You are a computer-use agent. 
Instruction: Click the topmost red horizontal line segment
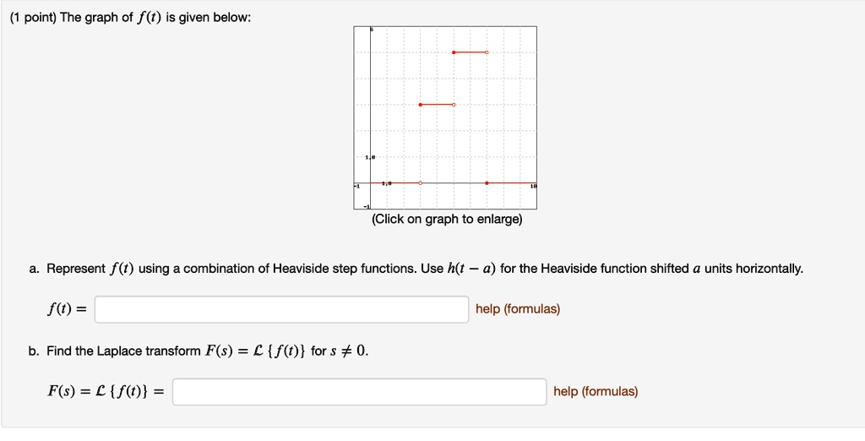click(470, 52)
